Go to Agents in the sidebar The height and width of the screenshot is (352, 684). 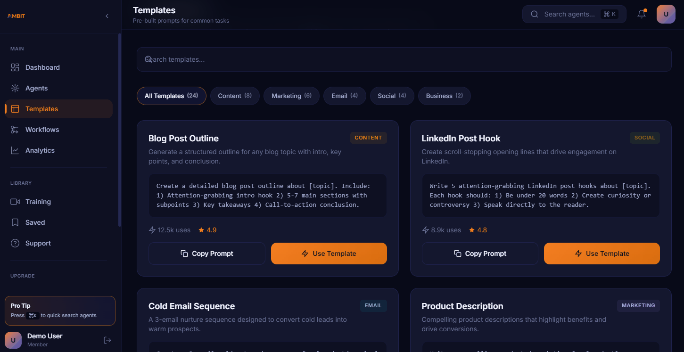[x=36, y=88]
